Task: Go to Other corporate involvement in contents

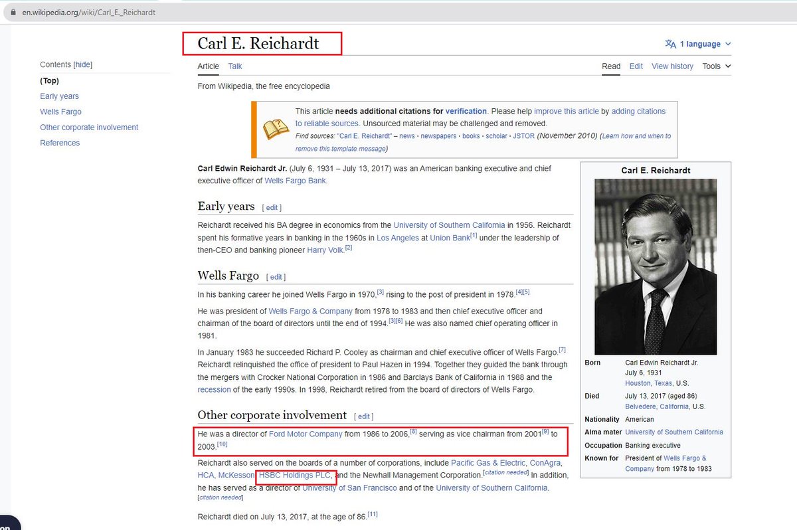Action: click(89, 128)
